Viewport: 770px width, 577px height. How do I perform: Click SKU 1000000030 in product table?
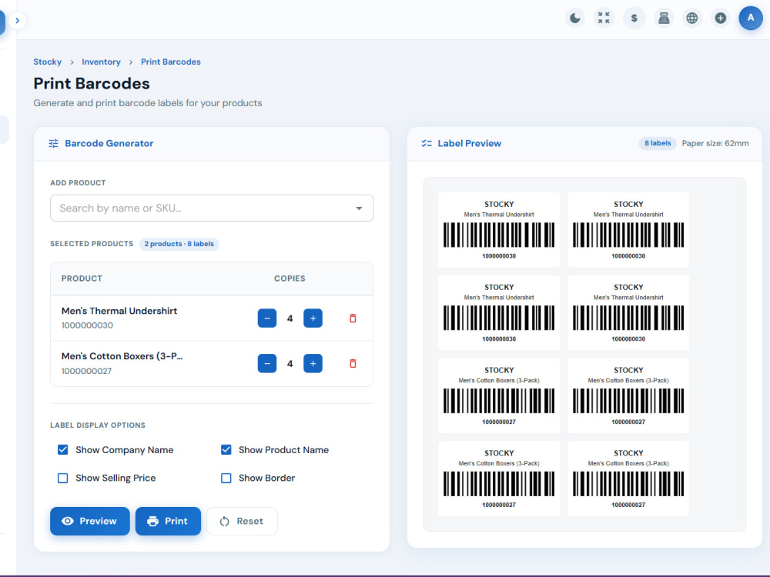tap(88, 325)
